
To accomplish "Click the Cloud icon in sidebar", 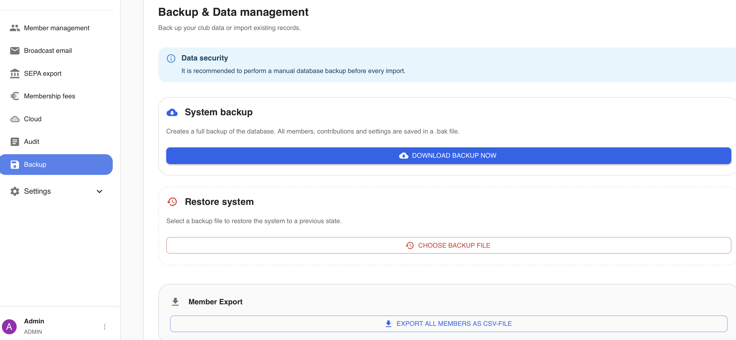I will (14, 119).
